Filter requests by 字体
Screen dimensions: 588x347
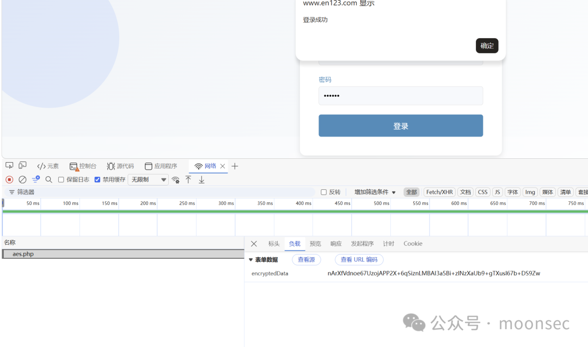point(513,192)
